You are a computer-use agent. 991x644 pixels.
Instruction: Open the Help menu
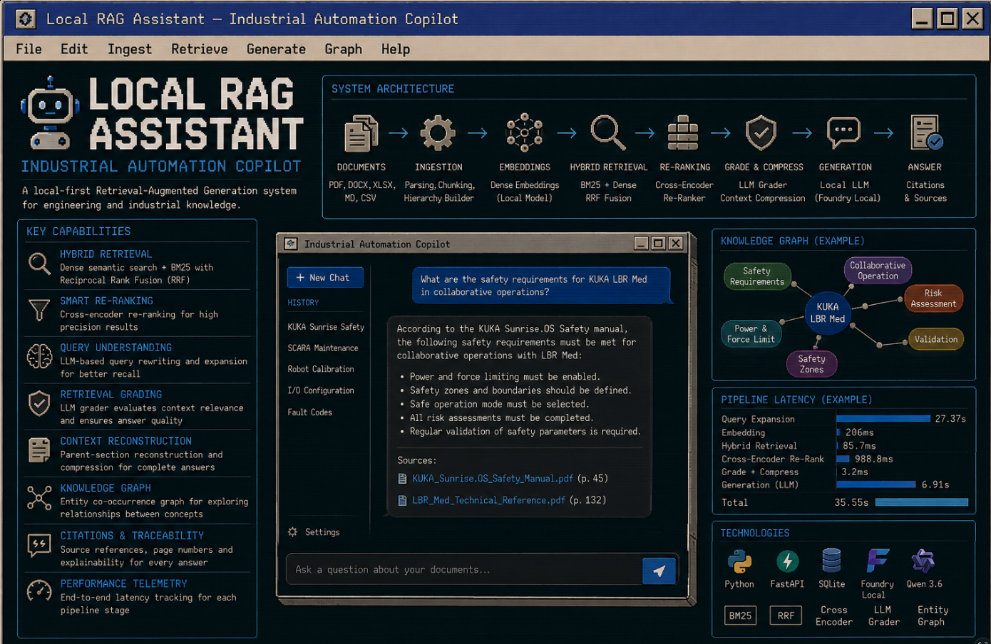click(395, 49)
